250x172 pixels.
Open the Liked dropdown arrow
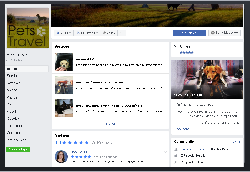(x=70, y=33)
